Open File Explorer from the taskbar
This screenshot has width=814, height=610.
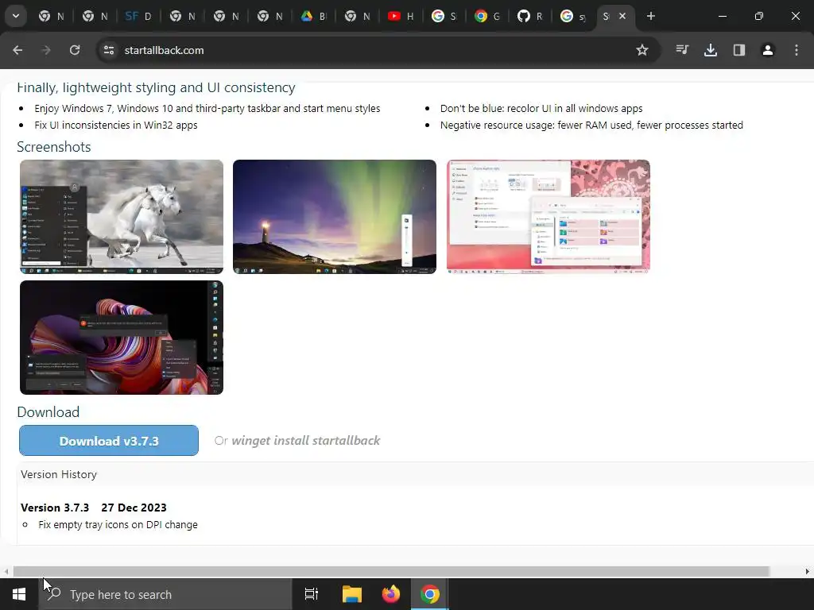(352, 594)
